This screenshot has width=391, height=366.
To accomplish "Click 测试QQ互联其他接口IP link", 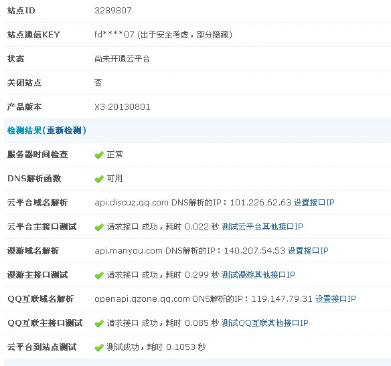I will pyautogui.click(x=265, y=323).
